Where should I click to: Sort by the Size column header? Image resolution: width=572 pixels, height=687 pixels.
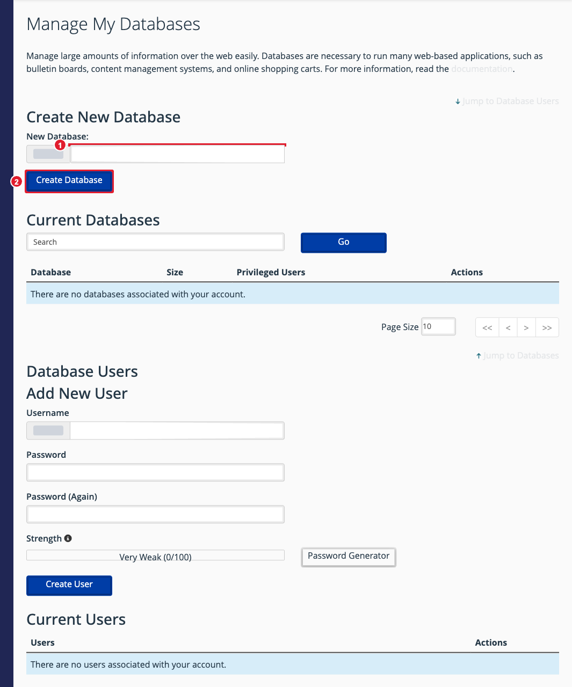[175, 272]
